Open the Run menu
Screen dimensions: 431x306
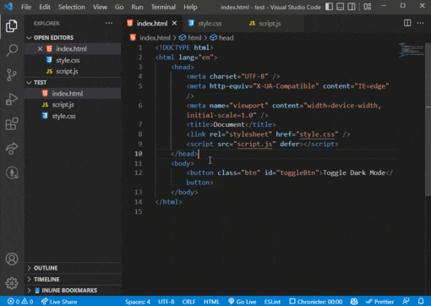pos(137,7)
